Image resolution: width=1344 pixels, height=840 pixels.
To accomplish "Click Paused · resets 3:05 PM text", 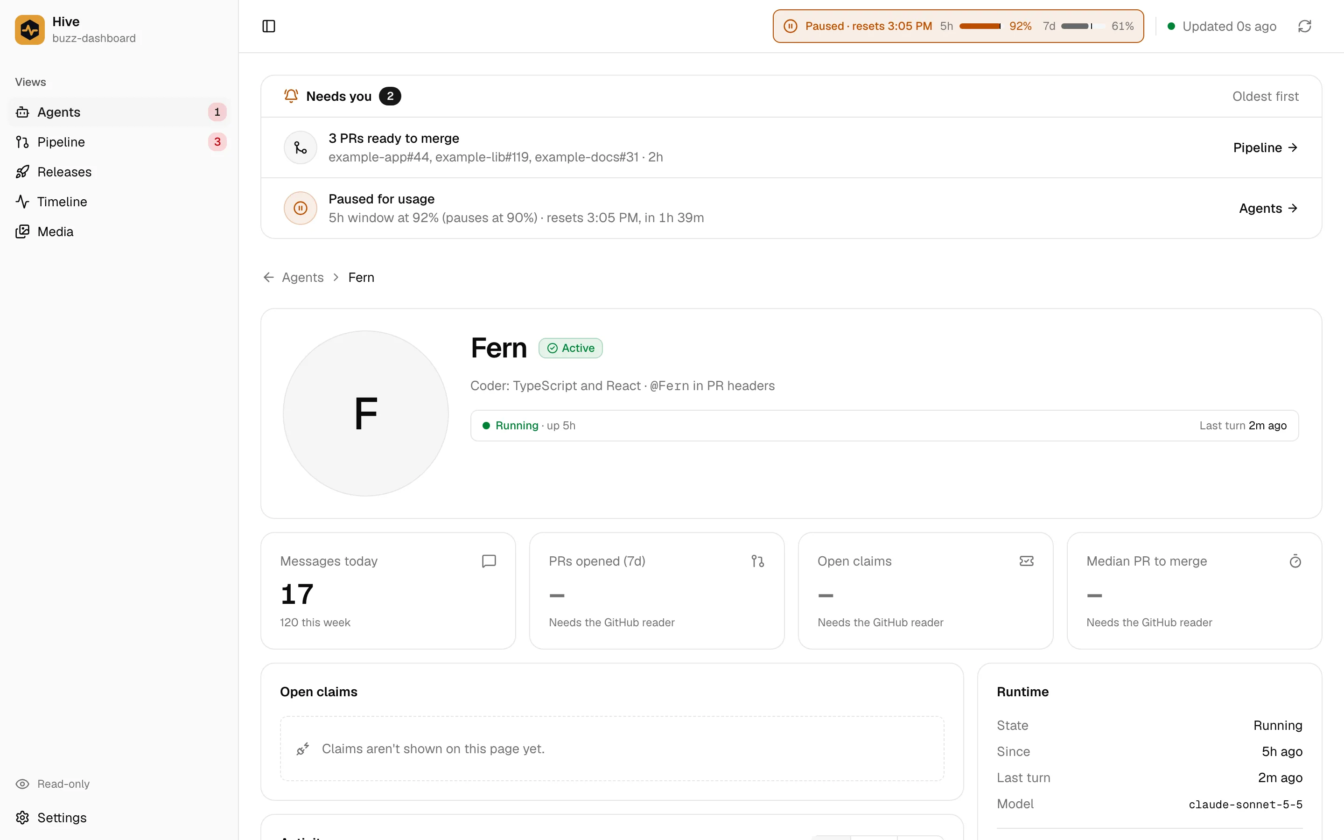I will click(x=868, y=26).
